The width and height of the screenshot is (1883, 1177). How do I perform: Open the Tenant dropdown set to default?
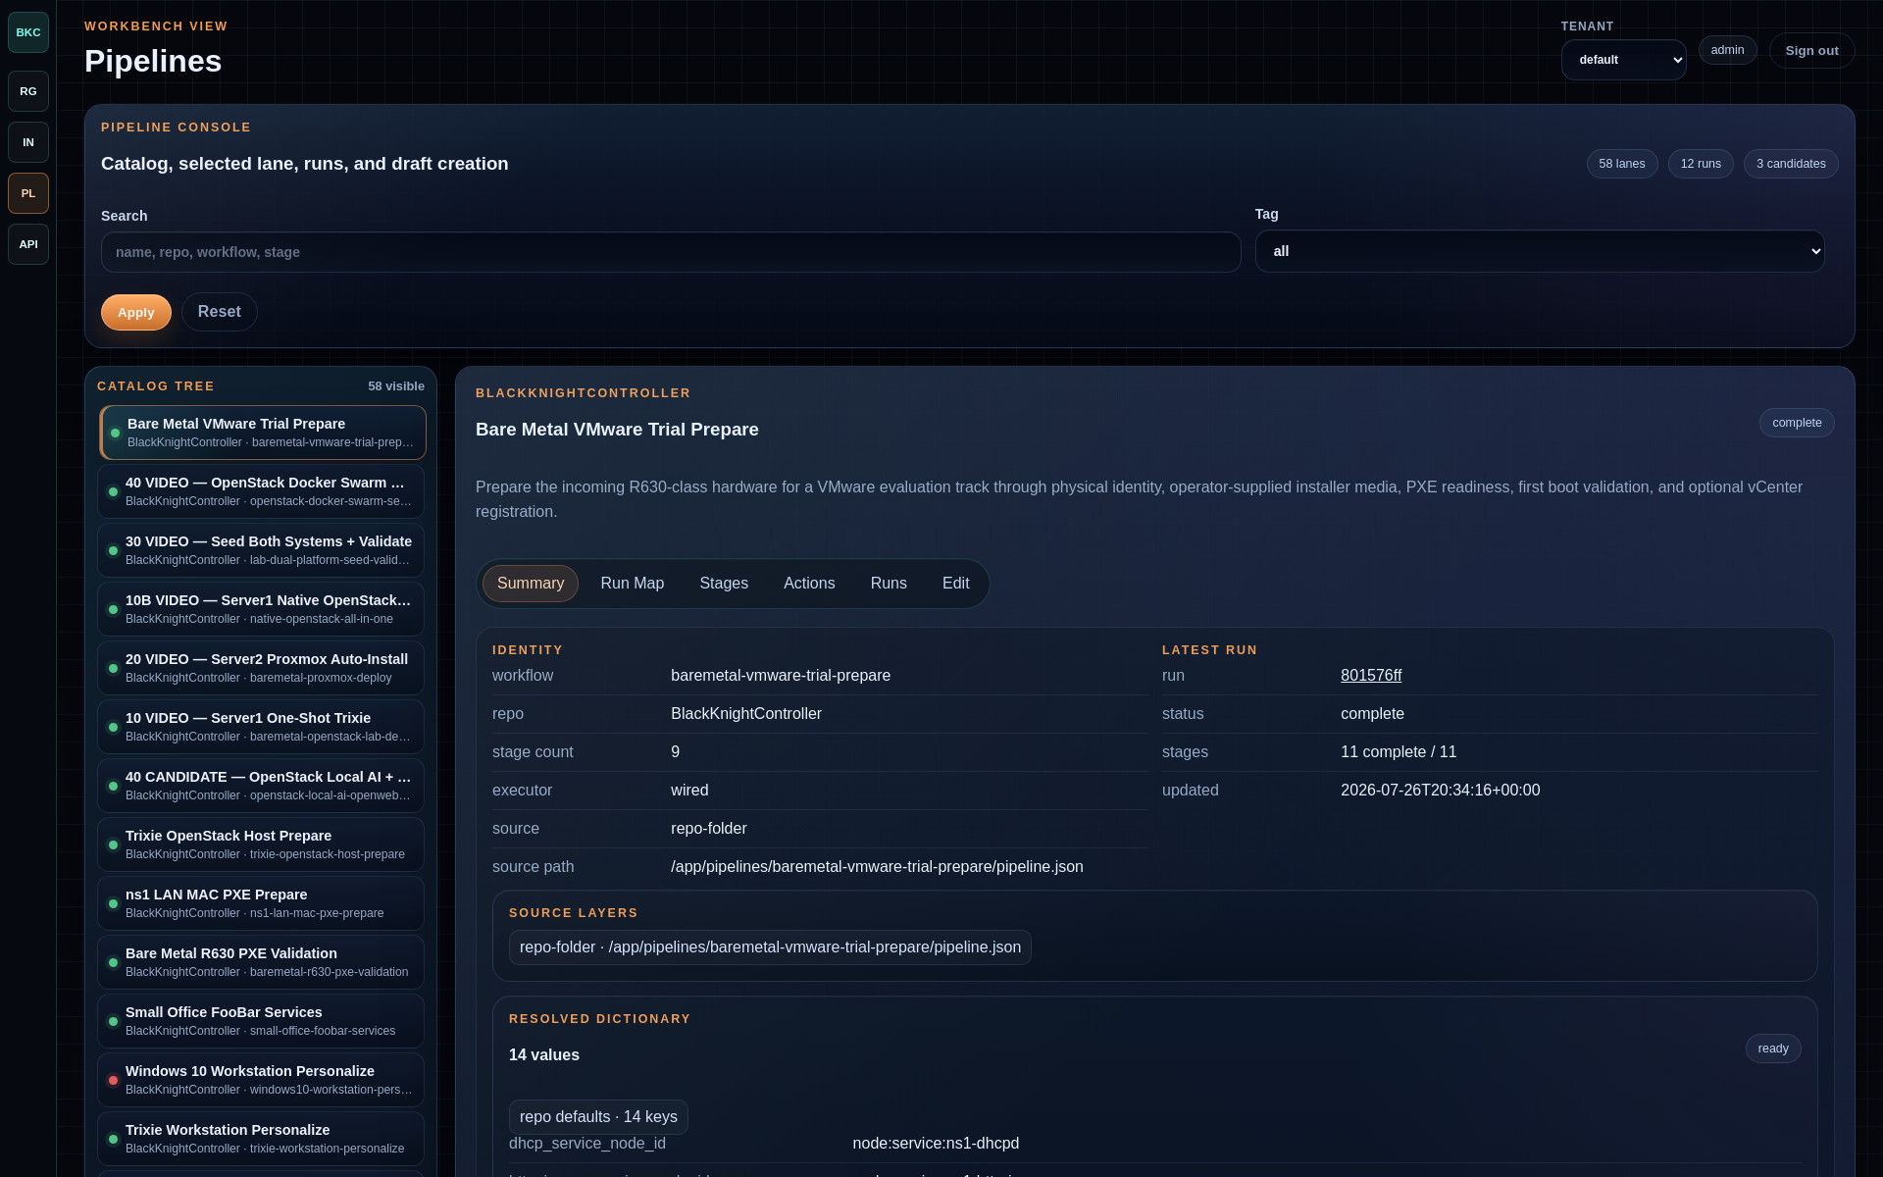1623,60
